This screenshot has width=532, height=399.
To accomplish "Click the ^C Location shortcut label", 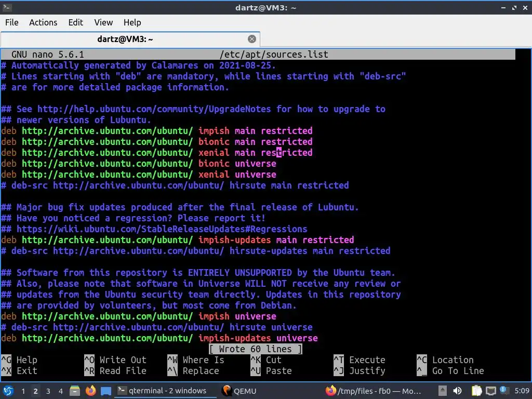I will (445, 360).
